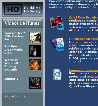
Task: Click the Red Eye poster thumbnail
Action: [x=35, y=51]
